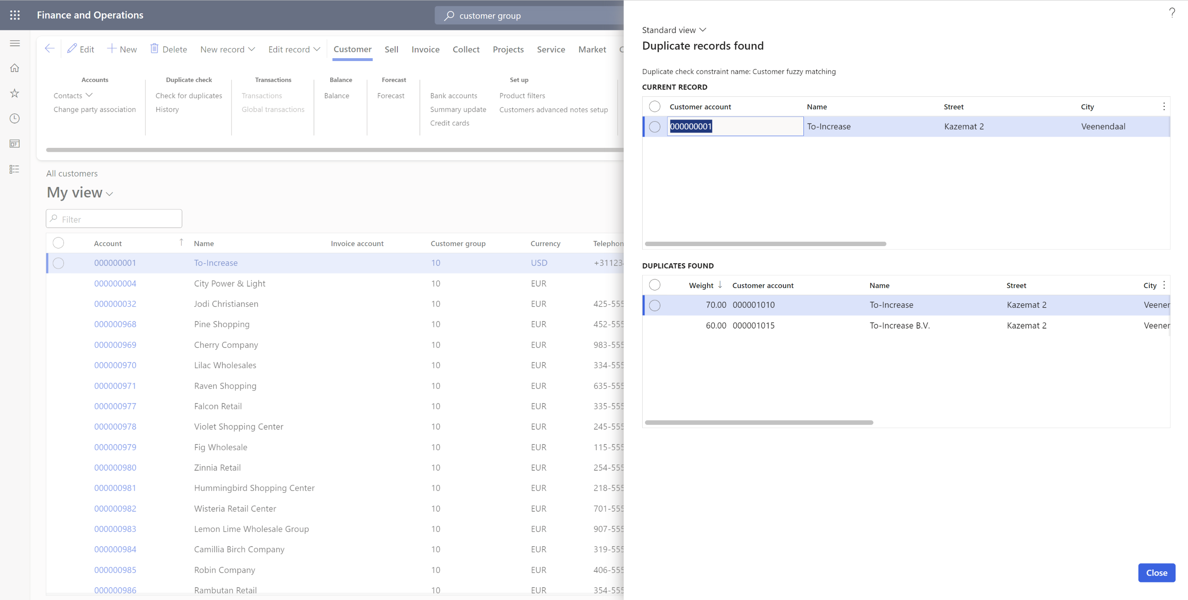Switch to the Projects tab

[x=508, y=49]
